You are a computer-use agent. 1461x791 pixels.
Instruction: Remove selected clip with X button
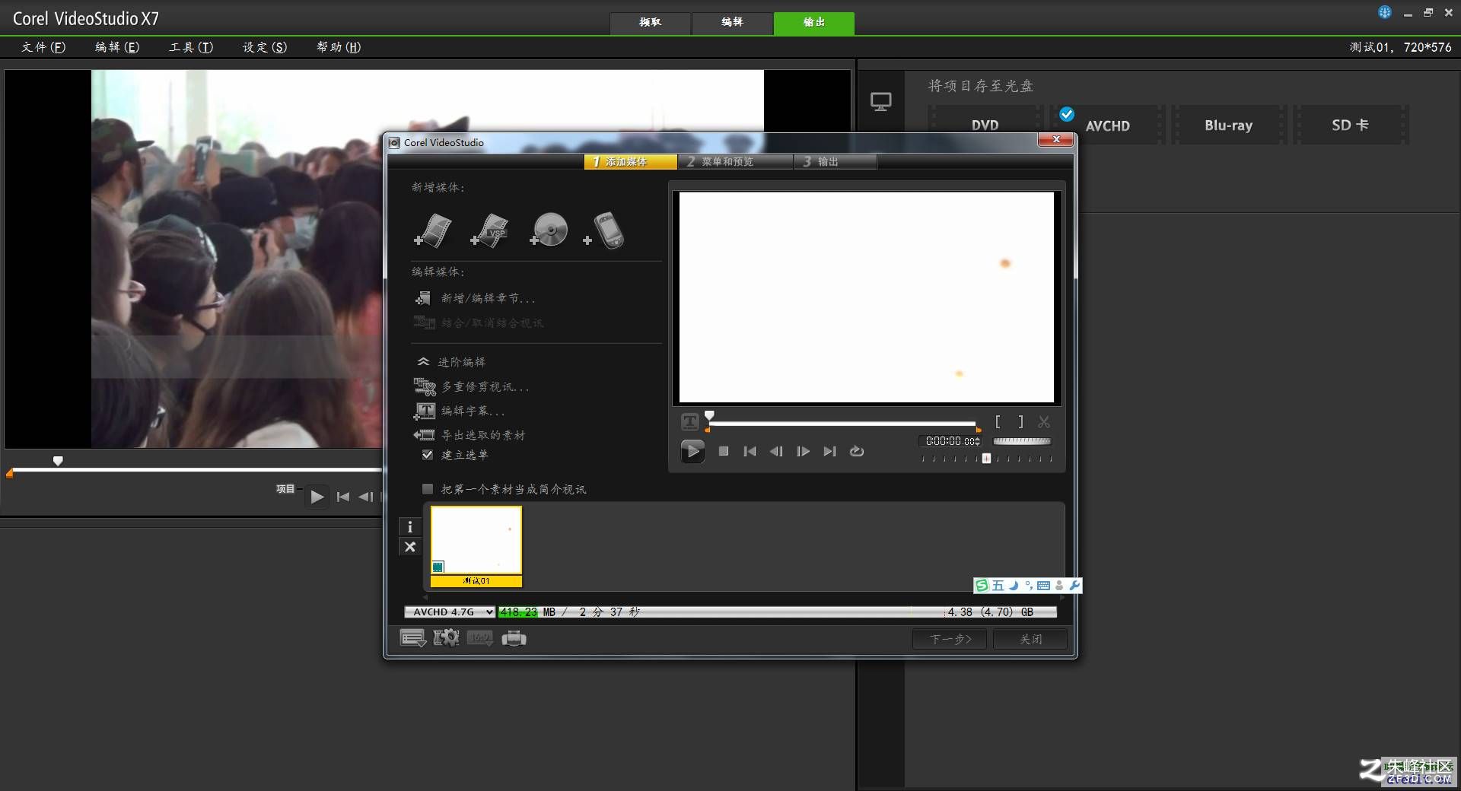410,547
